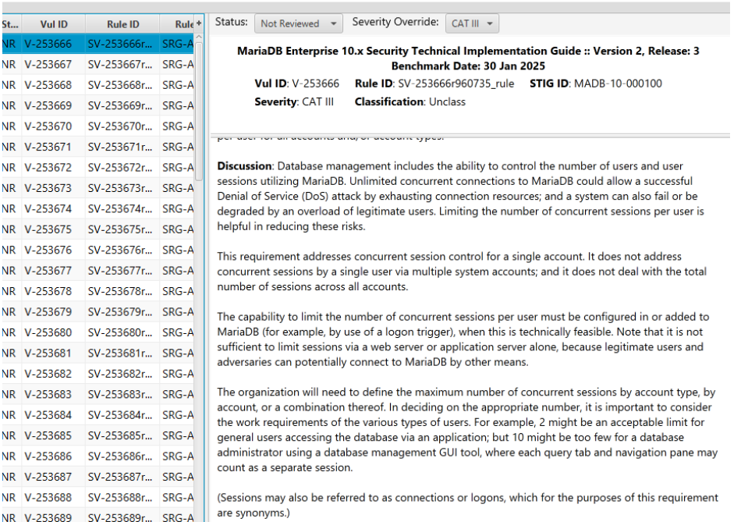Screen dimensions: 741x522
Task: Select the V-253670 vulnerability row
Action: [x=48, y=126]
